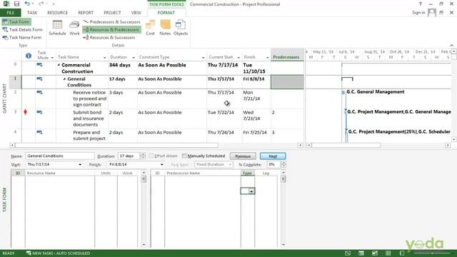Click the Indicators info column header icon

(29, 56)
